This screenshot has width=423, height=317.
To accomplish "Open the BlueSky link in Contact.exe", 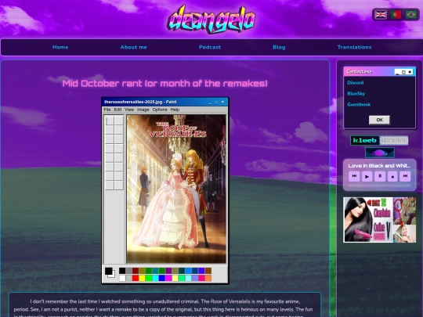I will [x=356, y=94].
